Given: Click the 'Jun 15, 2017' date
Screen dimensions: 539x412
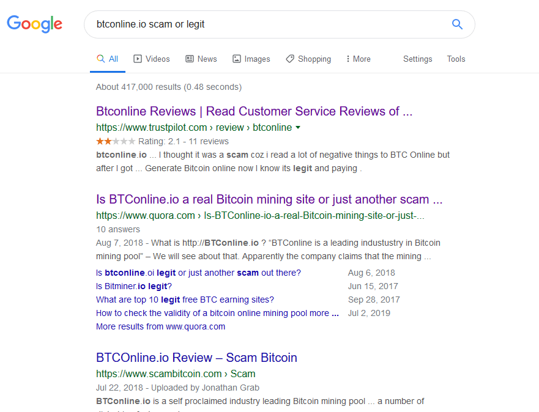Looking at the screenshot, I should pyautogui.click(x=373, y=286).
